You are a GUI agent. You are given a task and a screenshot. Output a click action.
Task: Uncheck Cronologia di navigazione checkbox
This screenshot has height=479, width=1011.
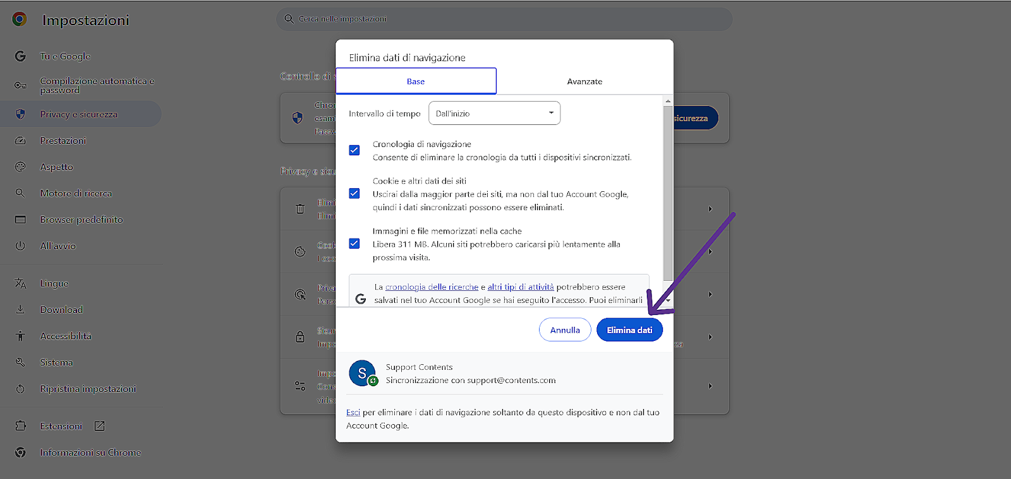coord(354,150)
